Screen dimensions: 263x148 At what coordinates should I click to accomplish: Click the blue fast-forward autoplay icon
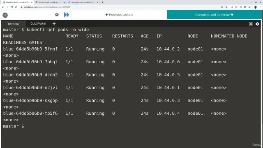point(67,15)
